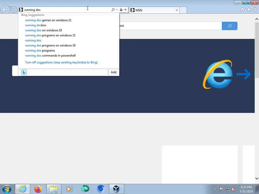Open Favorites star icon
Image resolution: width=259 pixels, height=194 pixels.
249,10
